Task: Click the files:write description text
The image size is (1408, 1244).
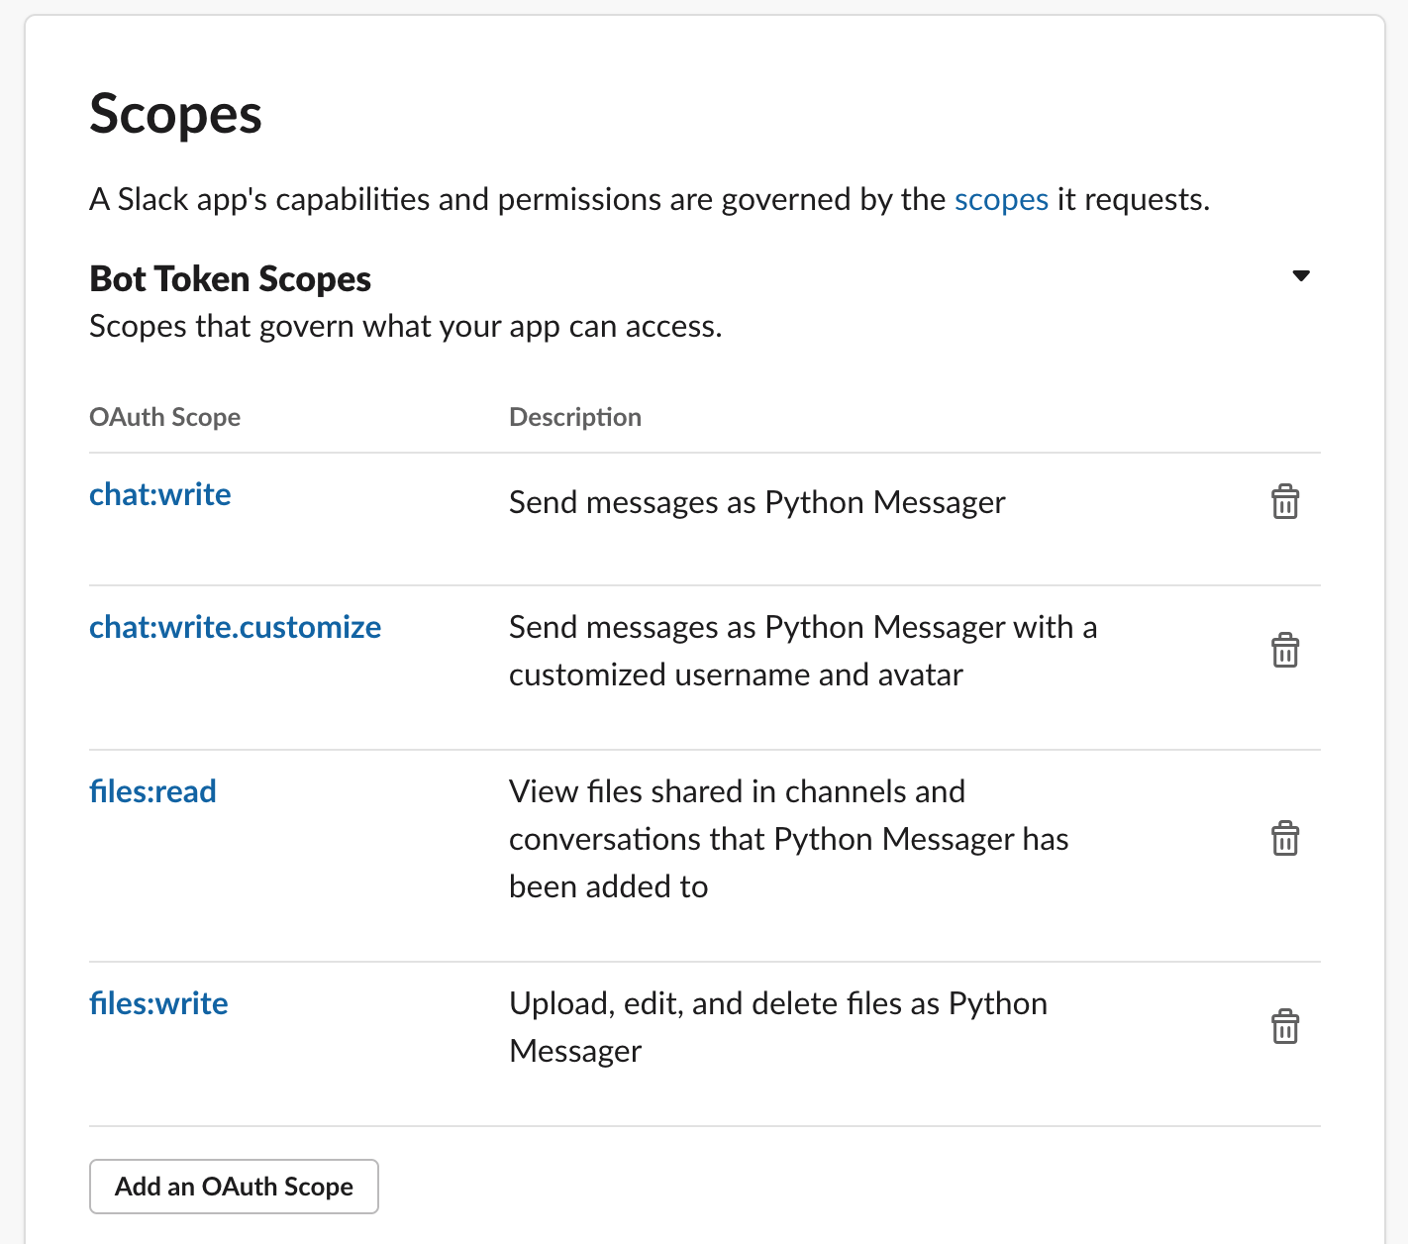Action: point(777,1026)
